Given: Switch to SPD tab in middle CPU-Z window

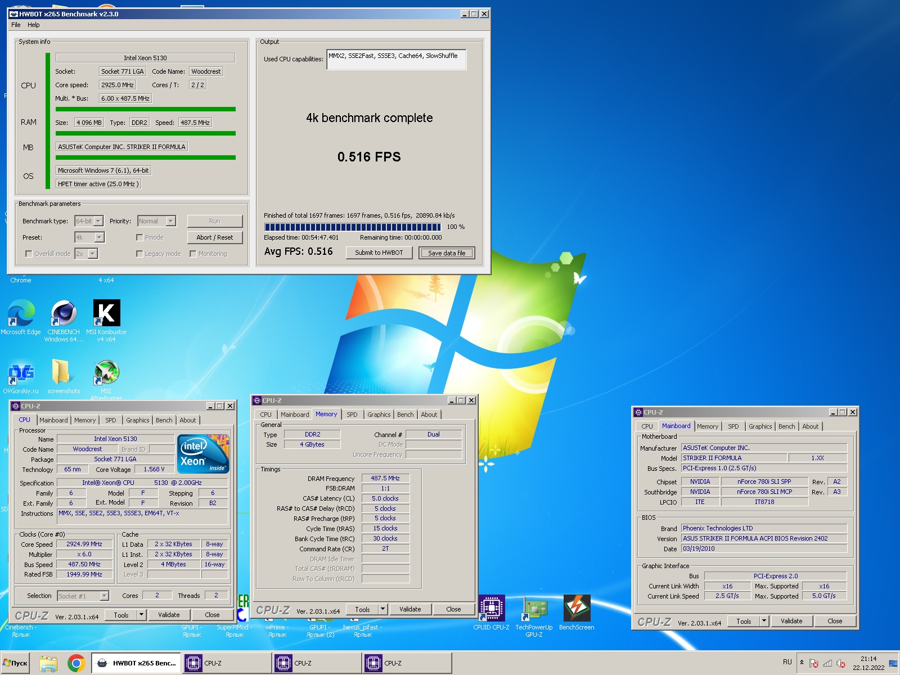Looking at the screenshot, I should 352,415.
